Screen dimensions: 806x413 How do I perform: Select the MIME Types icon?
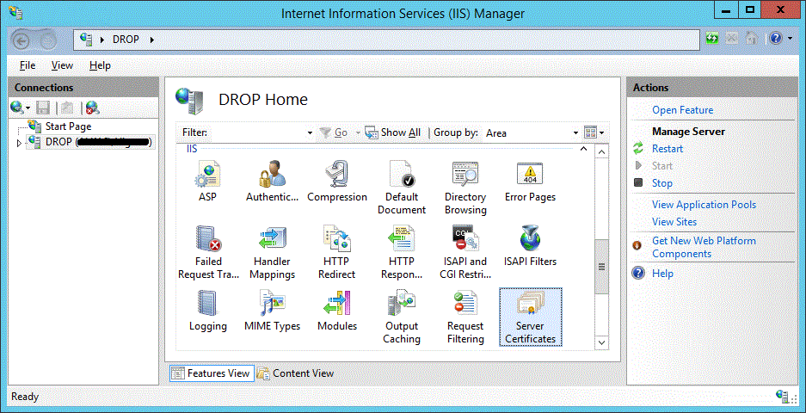tap(272, 305)
